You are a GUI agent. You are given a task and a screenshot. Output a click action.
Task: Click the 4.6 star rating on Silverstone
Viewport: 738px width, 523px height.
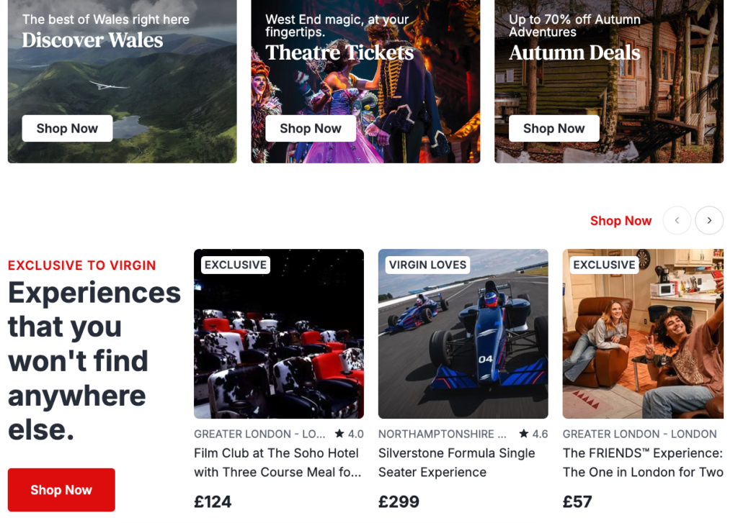(533, 435)
